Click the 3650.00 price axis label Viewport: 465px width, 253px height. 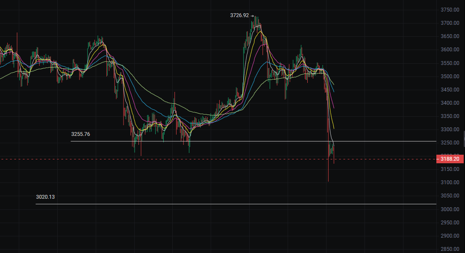[x=450, y=36]
